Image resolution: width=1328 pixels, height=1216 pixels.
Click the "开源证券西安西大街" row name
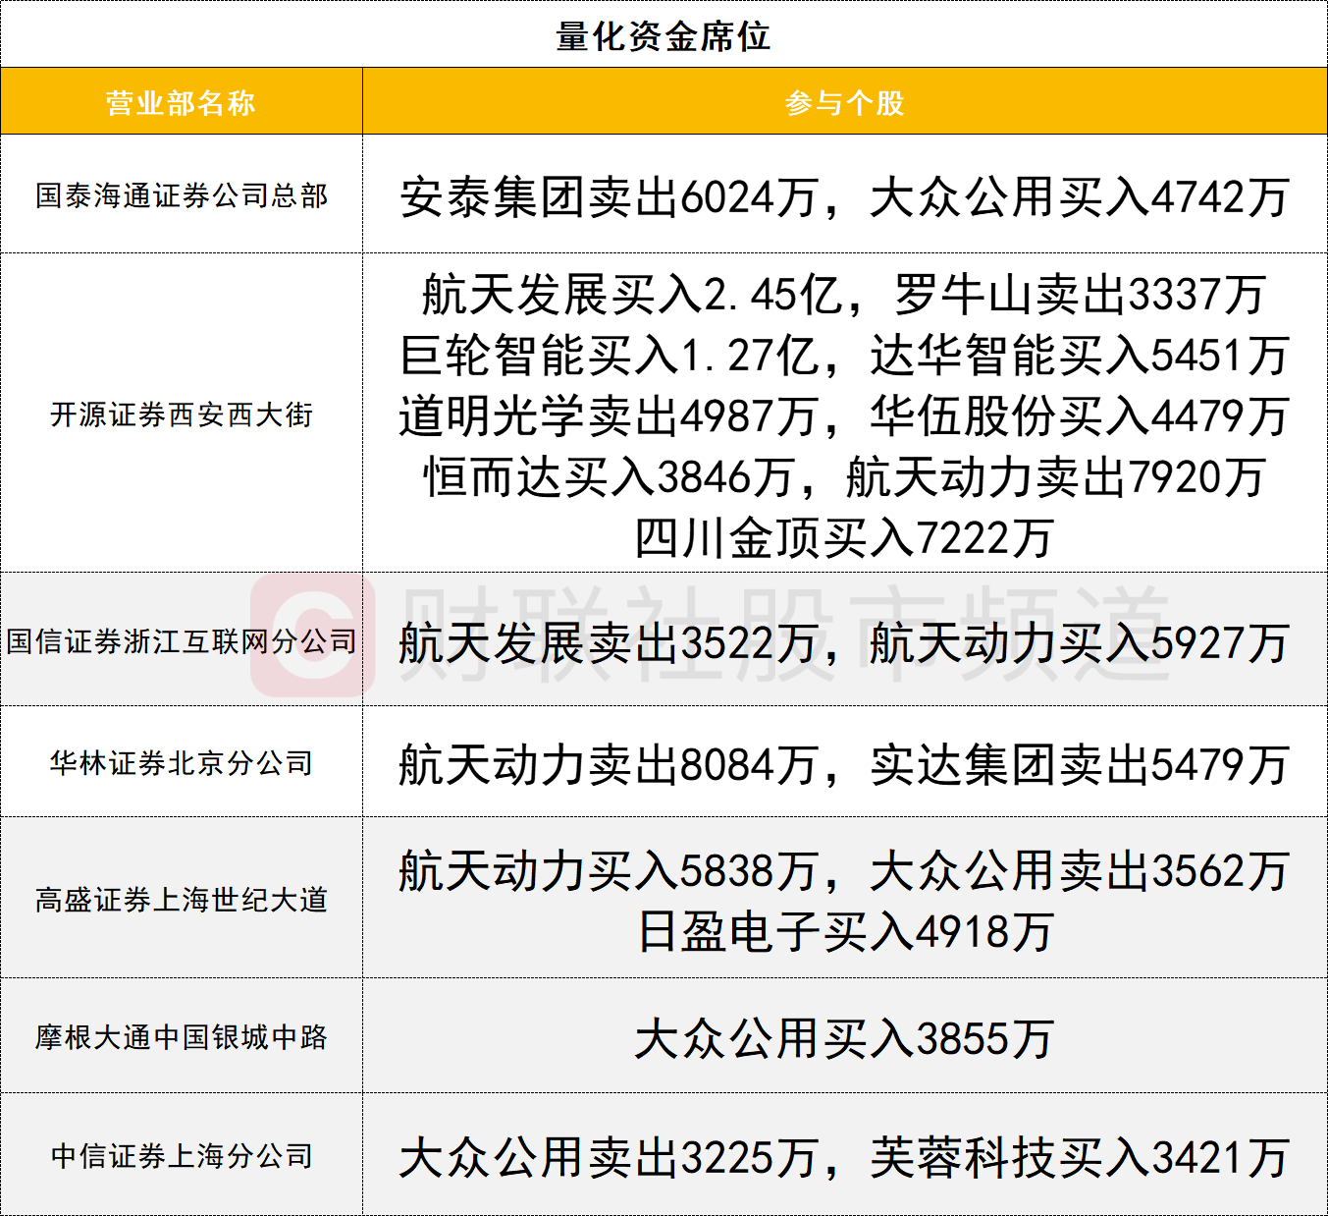coord(182,415)
